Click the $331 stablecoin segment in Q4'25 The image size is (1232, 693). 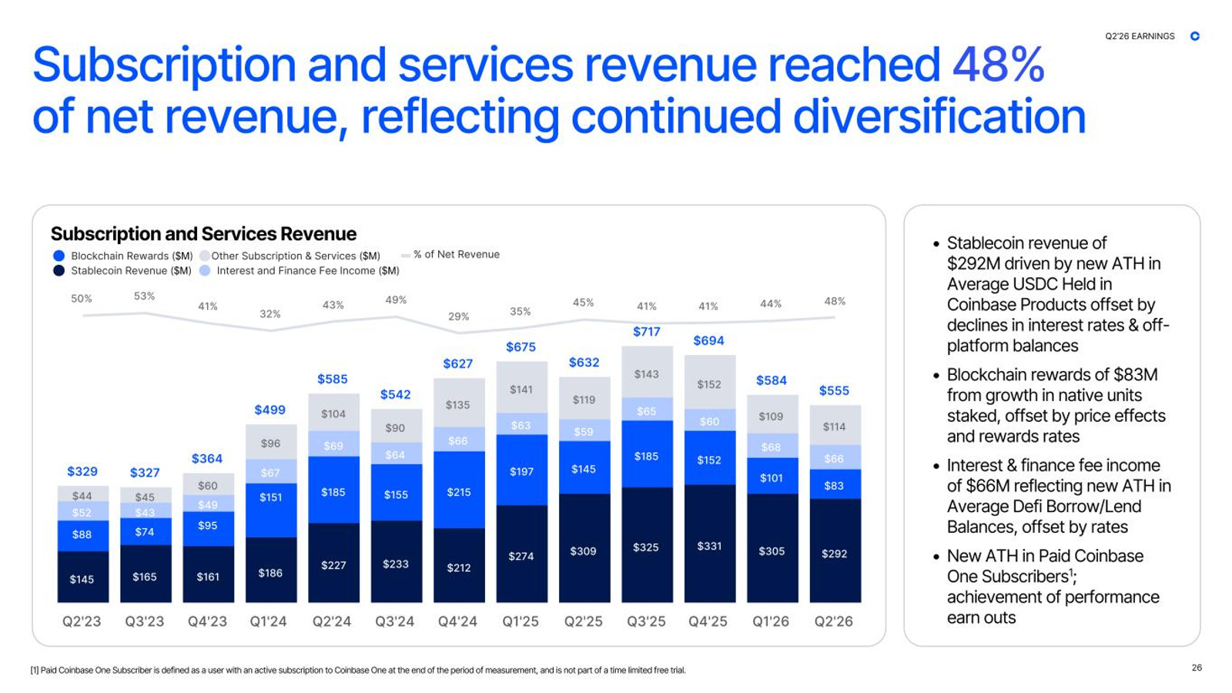710,544
